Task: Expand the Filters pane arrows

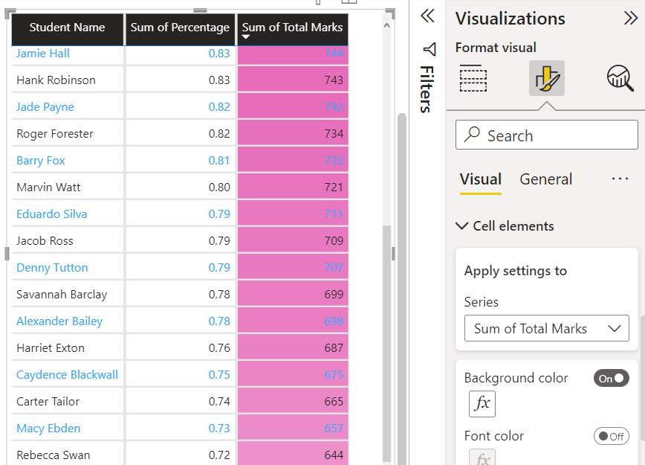Action: click(427, 16)
